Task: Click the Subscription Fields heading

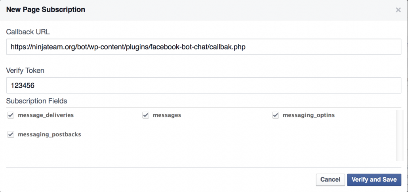Action: [x=37, y=101]
